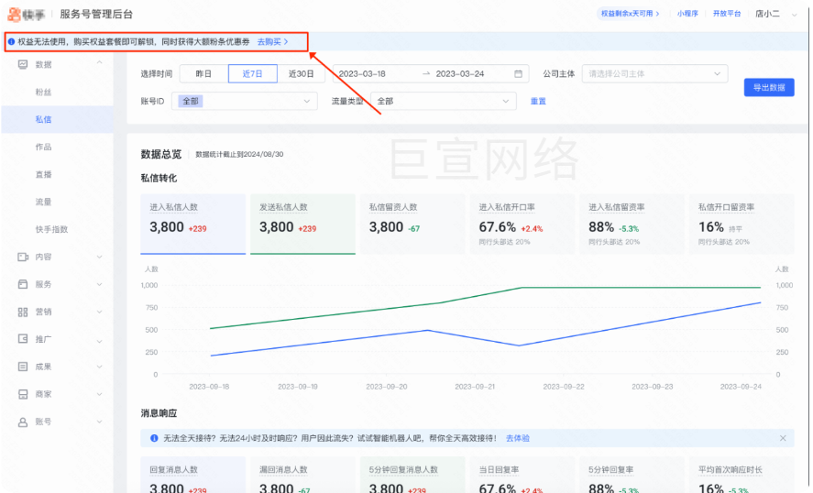Click the 推广 sidebar icon
The height and width of the screenshot is (493, 813).
[x=23, y=339]
